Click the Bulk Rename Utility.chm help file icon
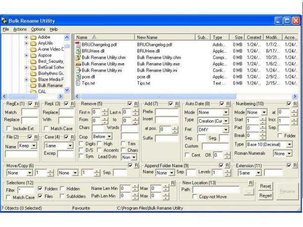 78,57
